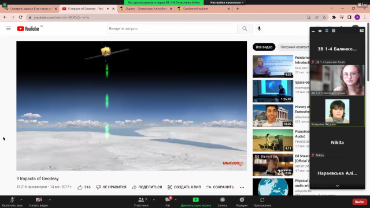370x208 pixels.
Task: Open the geodesy lecture thumbnail with 4:22 duration
Action: [273, 66]
